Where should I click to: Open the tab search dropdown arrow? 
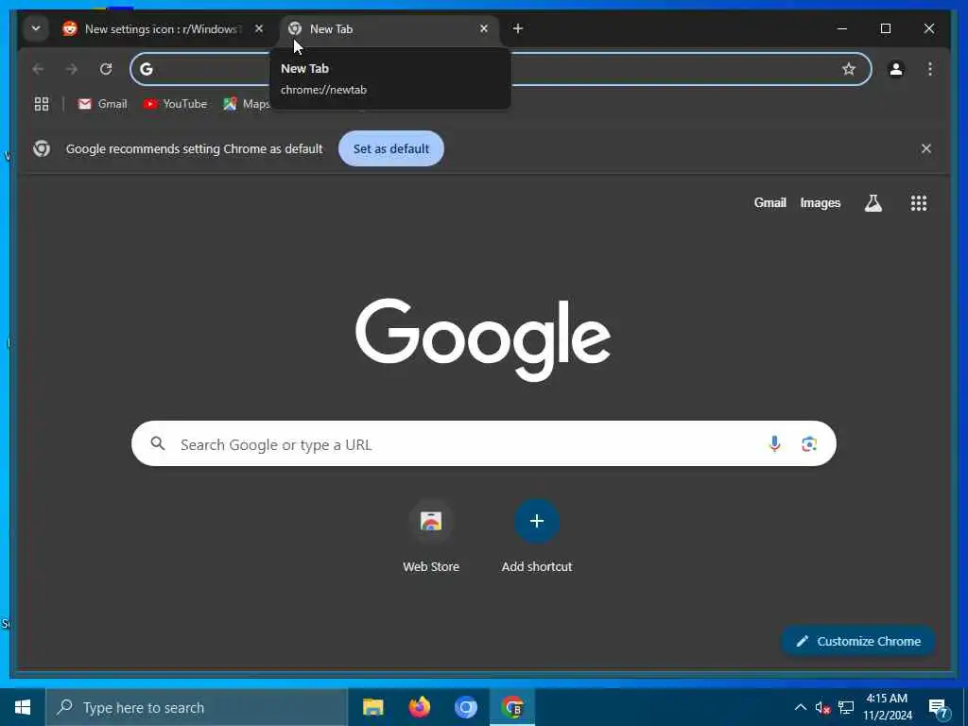point(36,28)
